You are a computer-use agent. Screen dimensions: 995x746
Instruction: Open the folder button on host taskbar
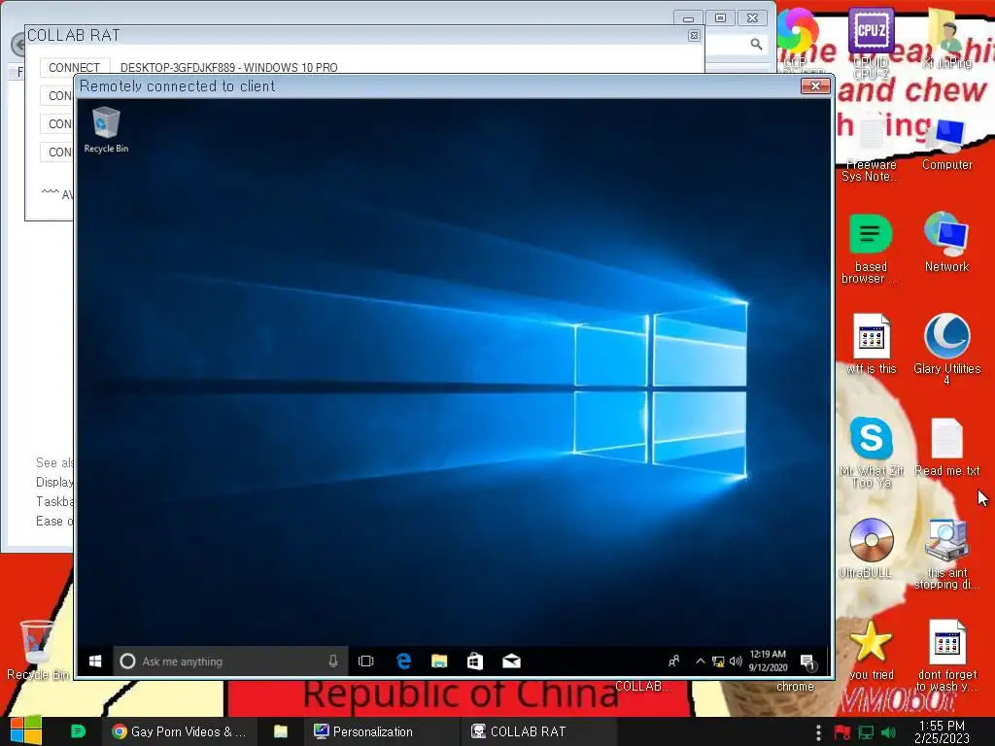coord(281,731)
